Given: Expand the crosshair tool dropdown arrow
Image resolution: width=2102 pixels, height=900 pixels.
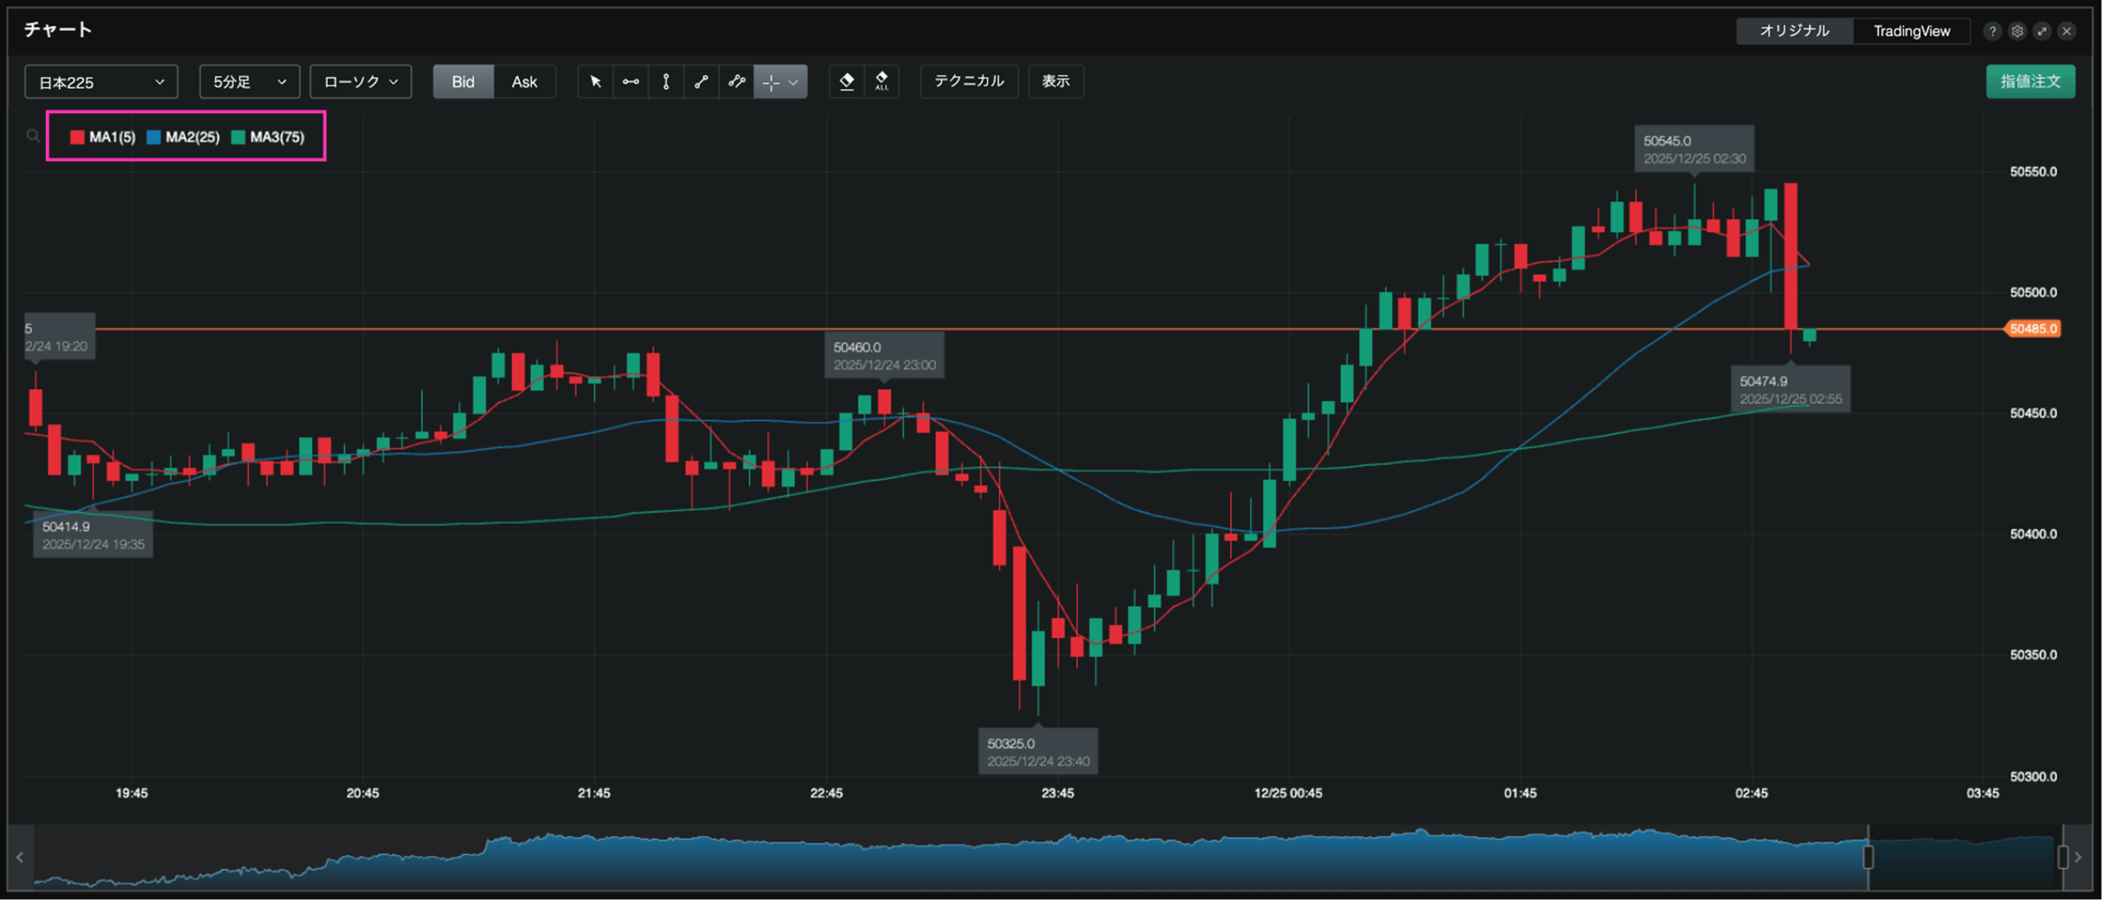Looking at the screenshot, I should 793,82.
